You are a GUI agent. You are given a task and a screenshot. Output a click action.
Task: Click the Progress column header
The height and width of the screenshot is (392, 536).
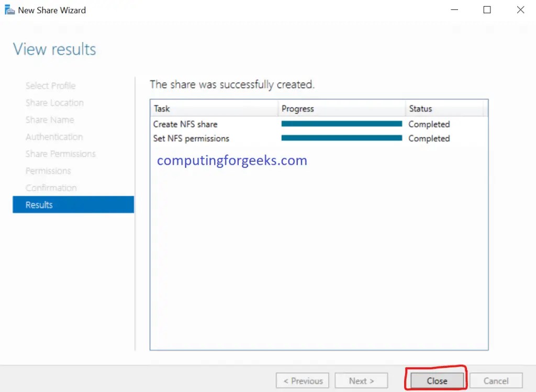point(298,108)
